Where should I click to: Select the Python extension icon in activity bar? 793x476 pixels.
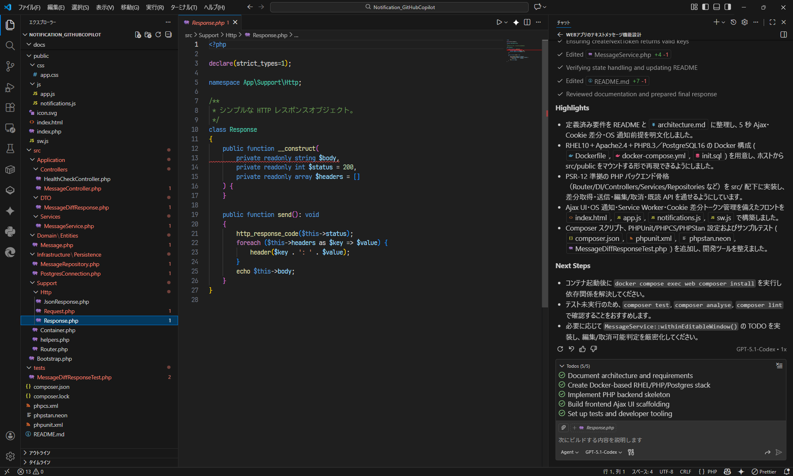pos(10,231)
